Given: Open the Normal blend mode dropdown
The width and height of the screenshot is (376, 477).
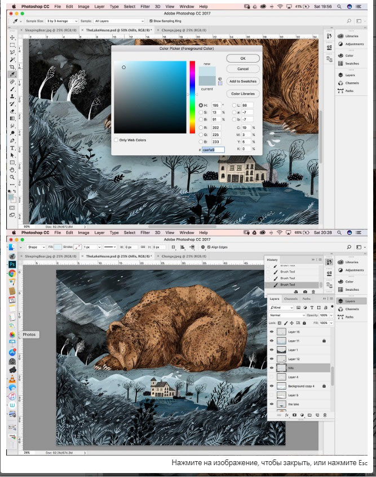Looking at the screenshot, I should (x=287, y=315).
